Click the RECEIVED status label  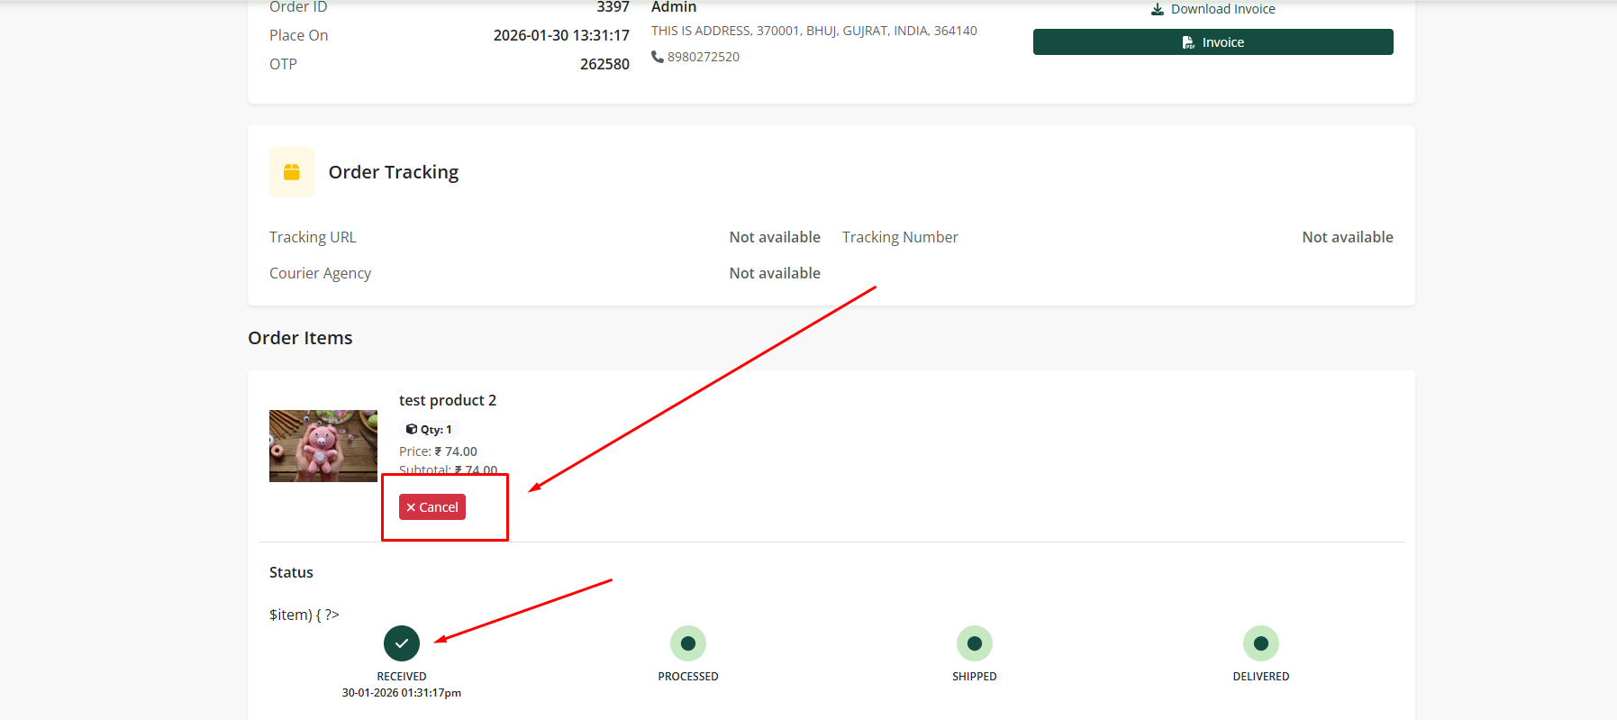[402, 677]
